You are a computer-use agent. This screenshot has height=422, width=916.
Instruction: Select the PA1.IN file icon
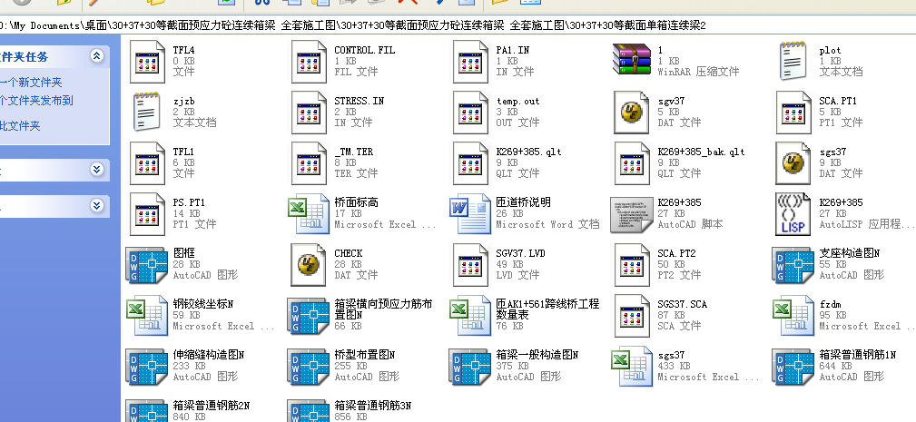(471, 62)
